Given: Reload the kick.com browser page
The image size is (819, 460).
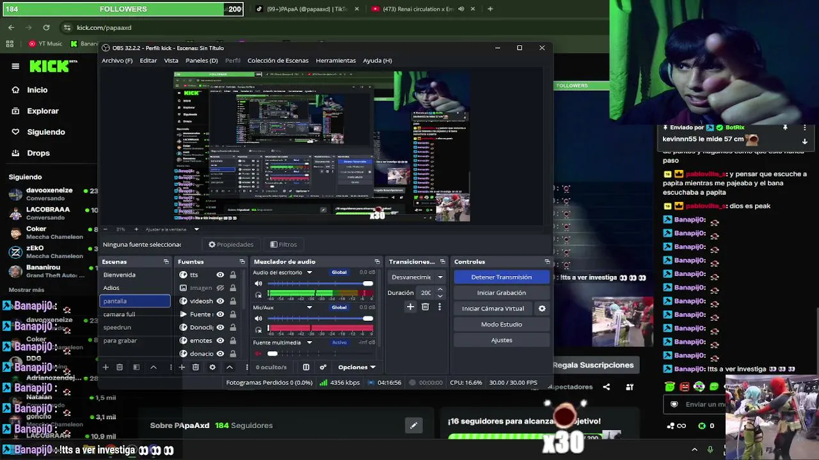Looking at the screenshot, I should click(x=46, y=27).
